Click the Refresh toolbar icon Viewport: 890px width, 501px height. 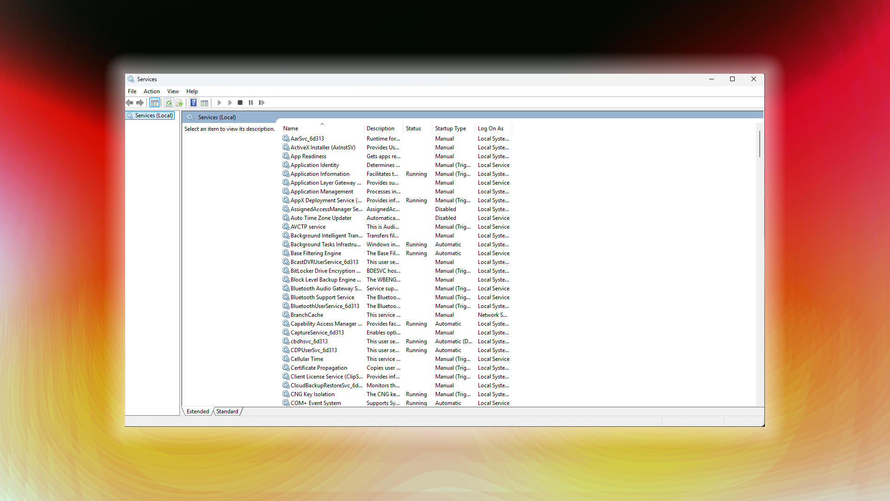tap(169, 103)
